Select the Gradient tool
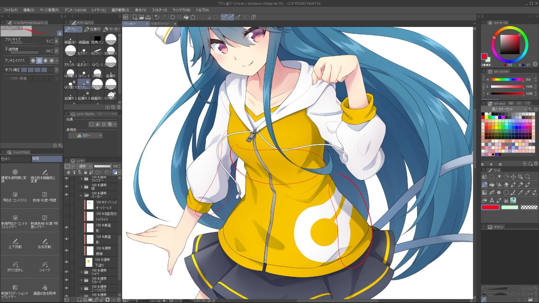The height and width of the screenshot is (303, 539). pos(485,191)
